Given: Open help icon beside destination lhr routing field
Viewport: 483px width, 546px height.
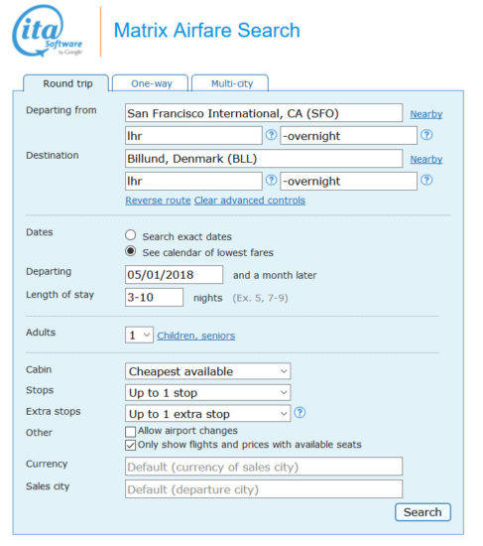Looking at the screenshot, I should pos(271,180).
